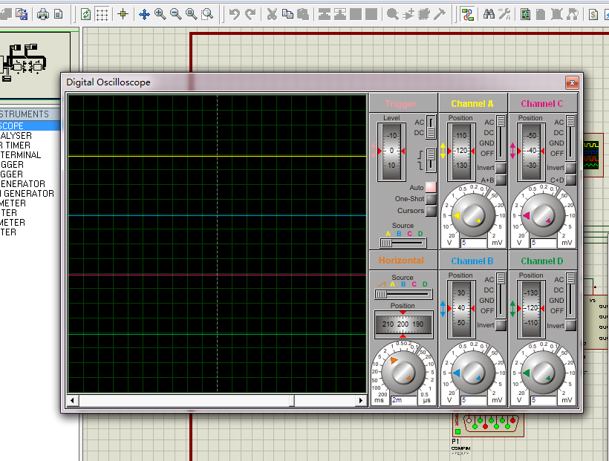Click the zoom in magnifier icon
This screenshot has width=609, height=461.
(160, 14)
